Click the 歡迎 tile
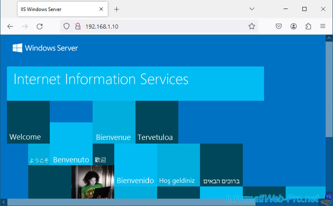333x206 pixels. tap(103, 154)
